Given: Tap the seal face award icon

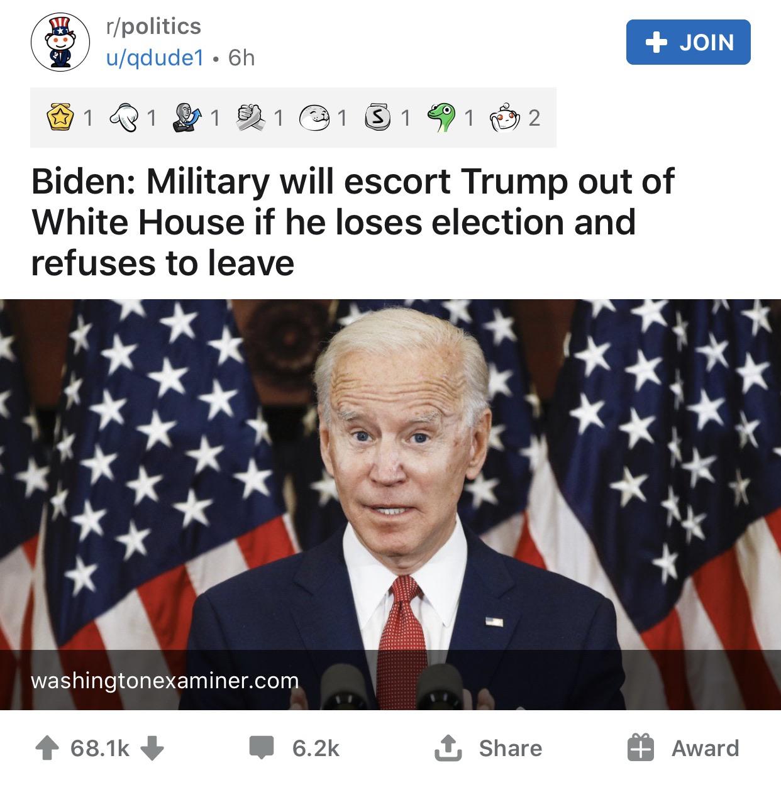Looking at the screenshot, I should tap(314, 118).
